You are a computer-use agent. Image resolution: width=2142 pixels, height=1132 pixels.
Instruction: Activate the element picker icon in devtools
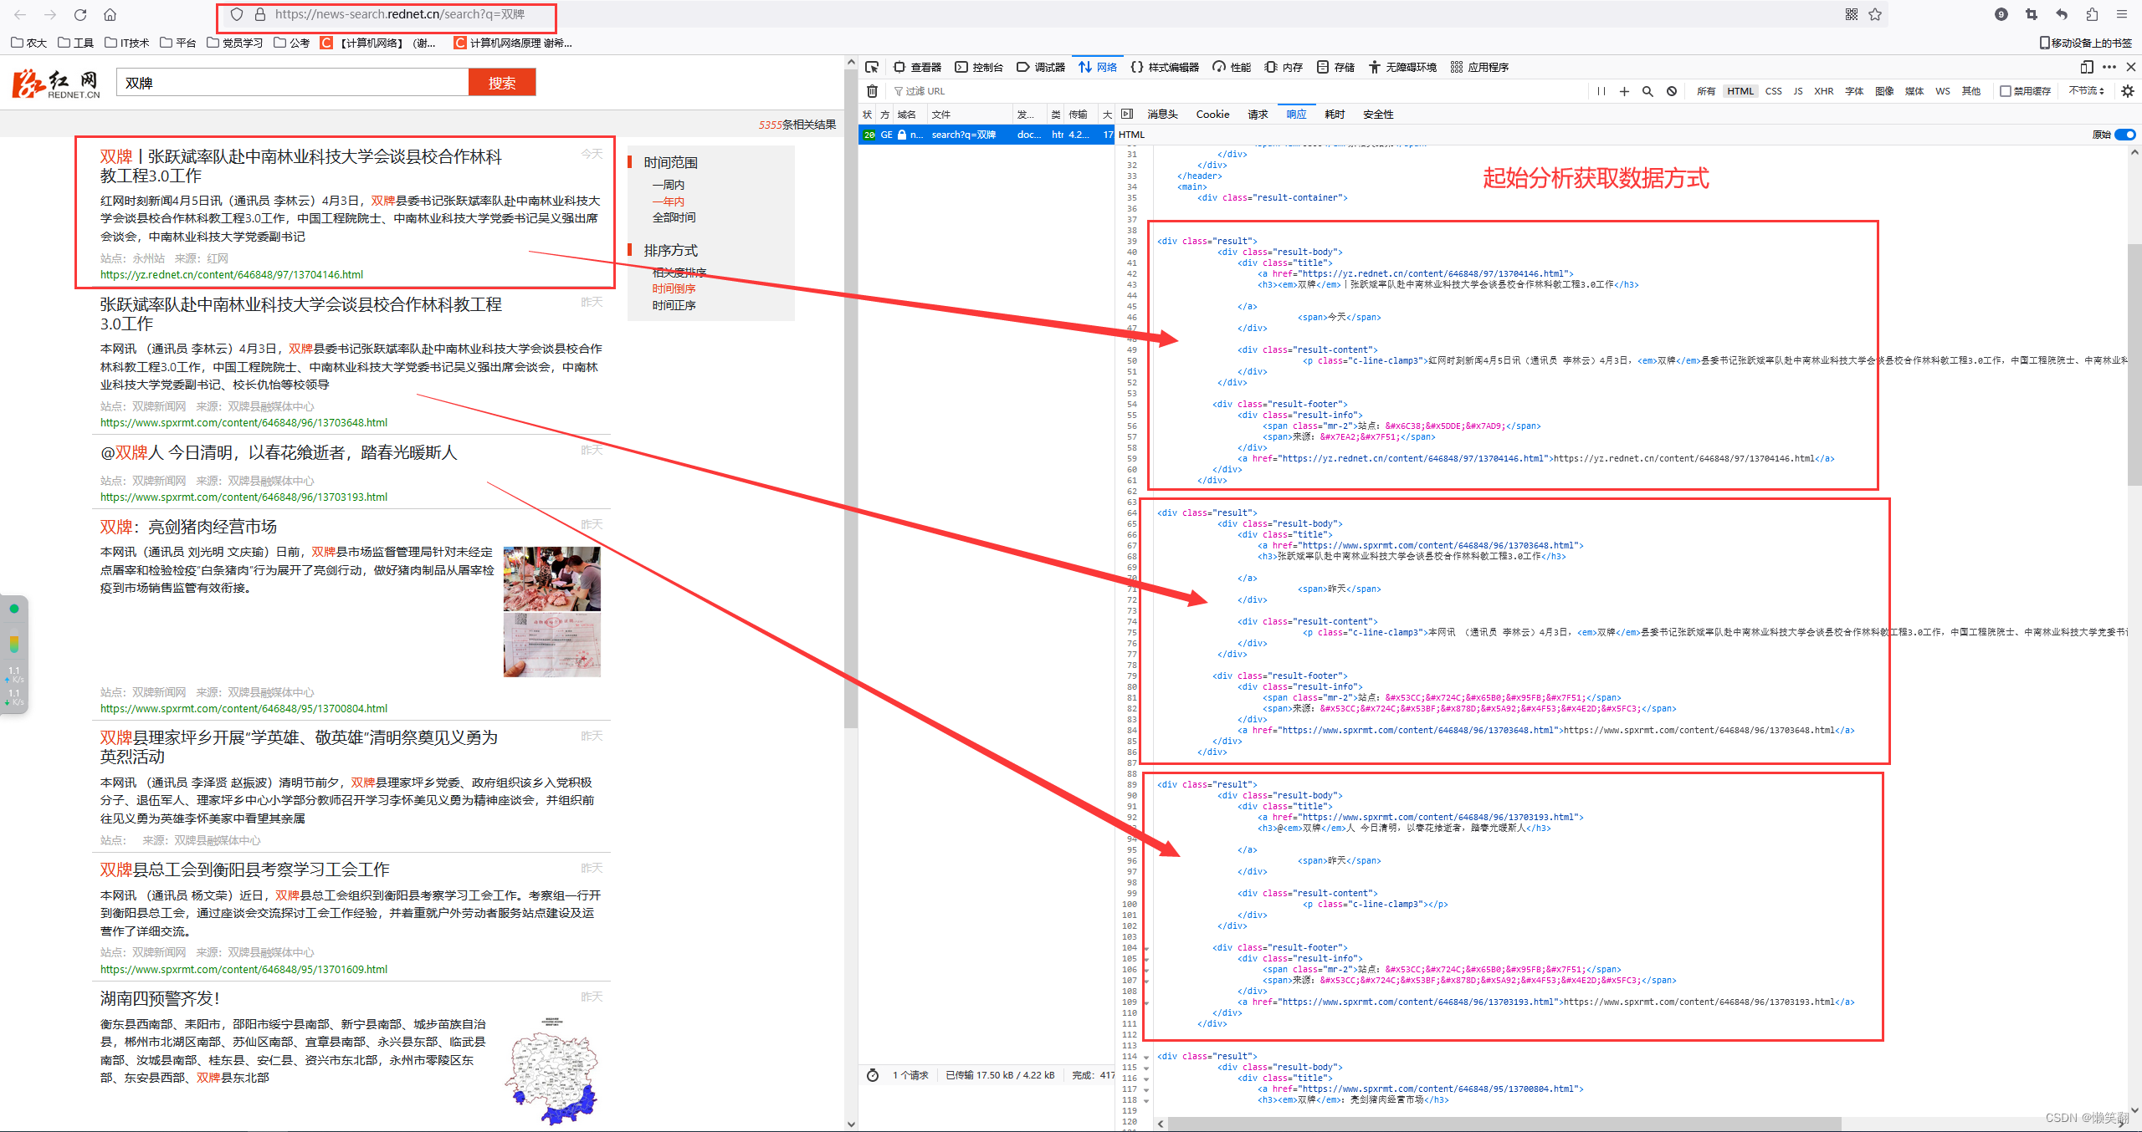click(x=872, y=67)
